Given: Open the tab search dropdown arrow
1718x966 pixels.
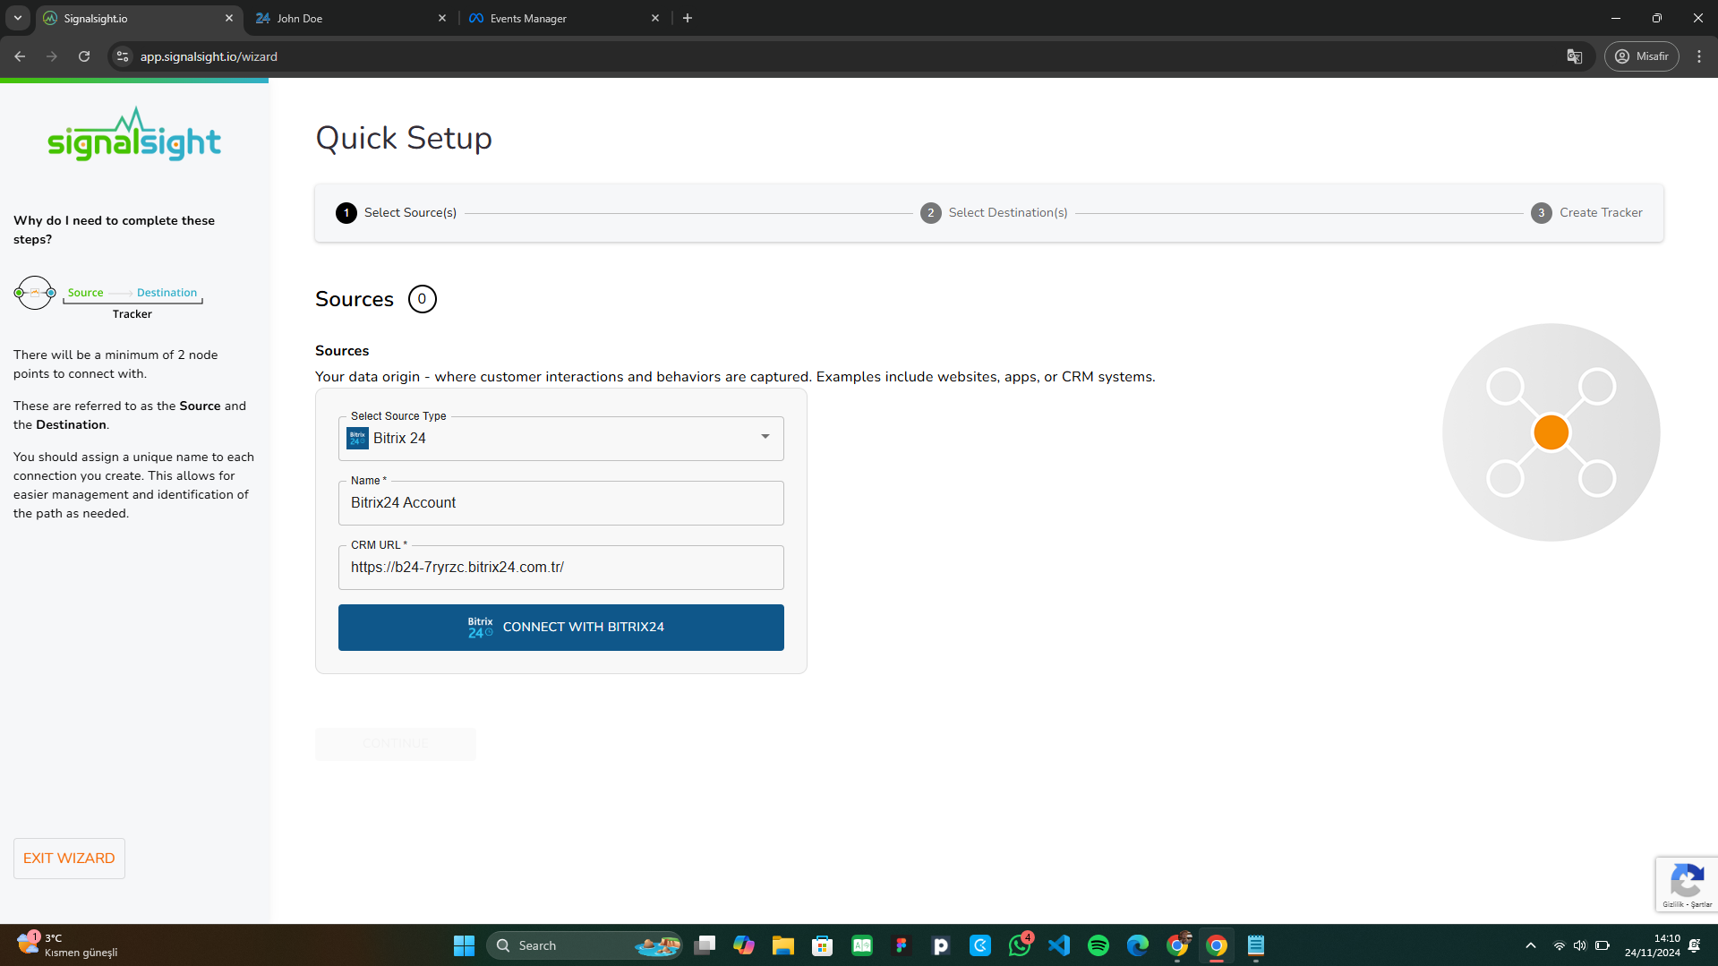Looking at the screenshot, I should tap(17, 18).
